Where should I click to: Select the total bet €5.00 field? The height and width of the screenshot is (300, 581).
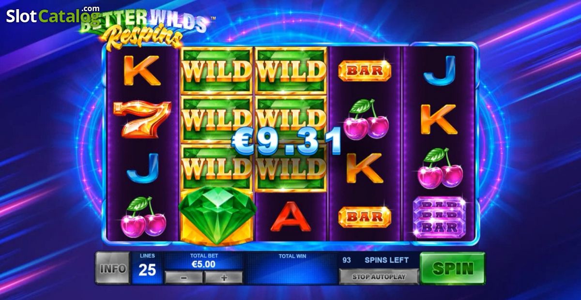pos(203,264)
